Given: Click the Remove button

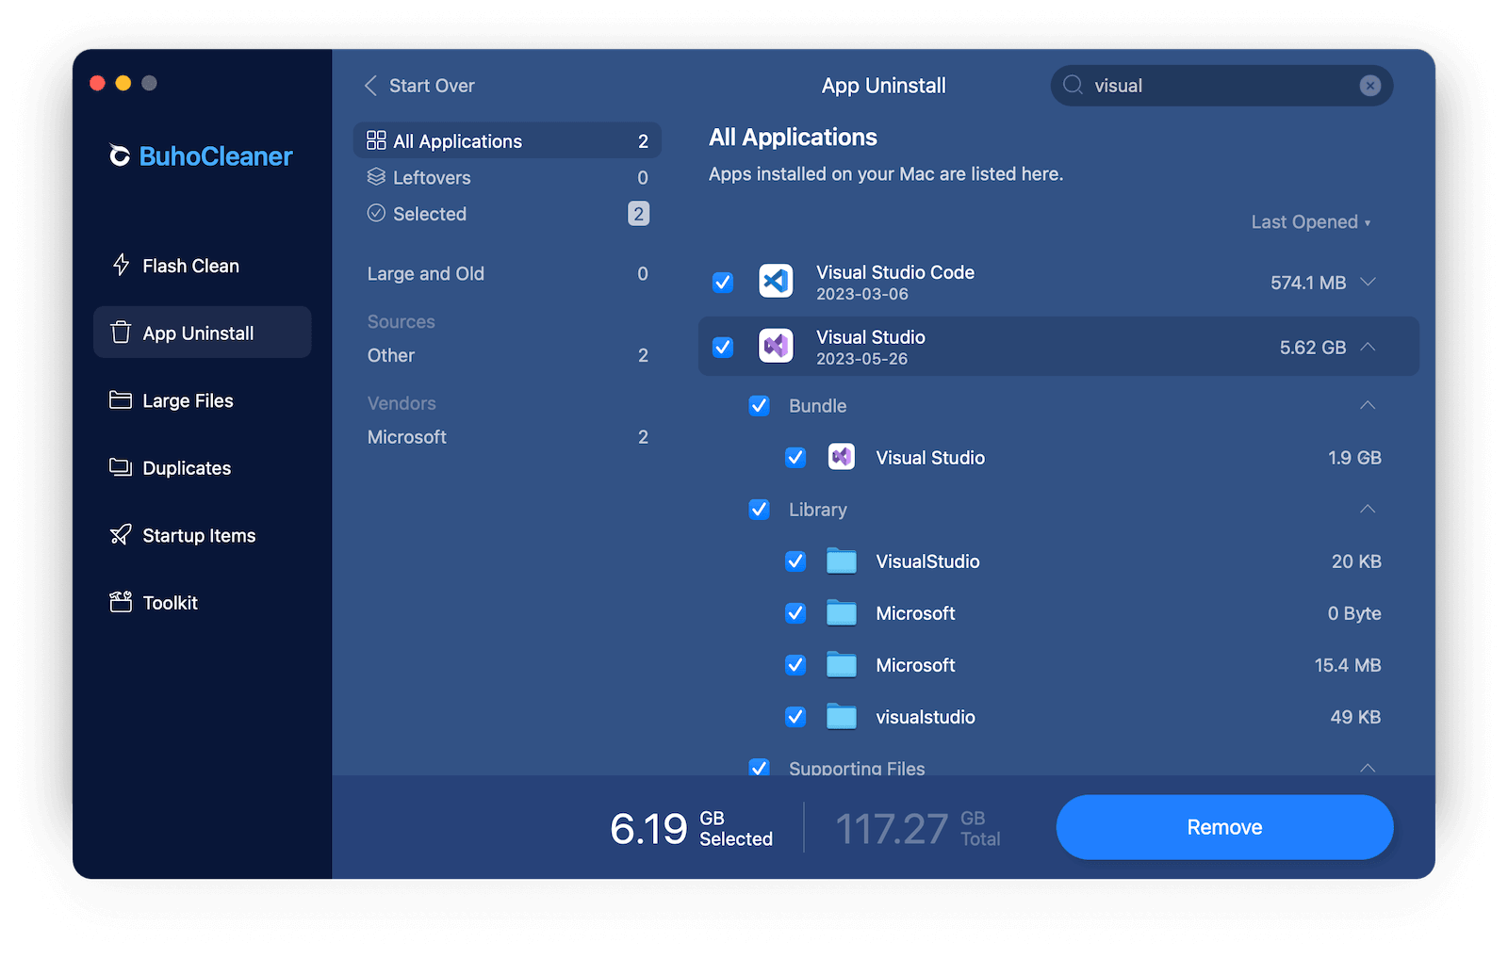Looking at the screenshot, I should pyautogui.click(x=1223, y=827).
